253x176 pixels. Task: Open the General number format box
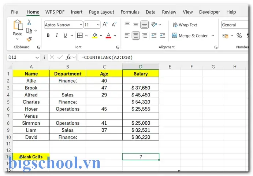coord(235,25)
